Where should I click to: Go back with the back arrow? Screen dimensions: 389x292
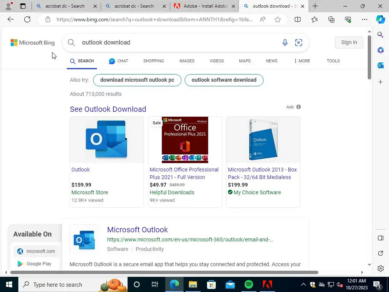pos(10,19)
